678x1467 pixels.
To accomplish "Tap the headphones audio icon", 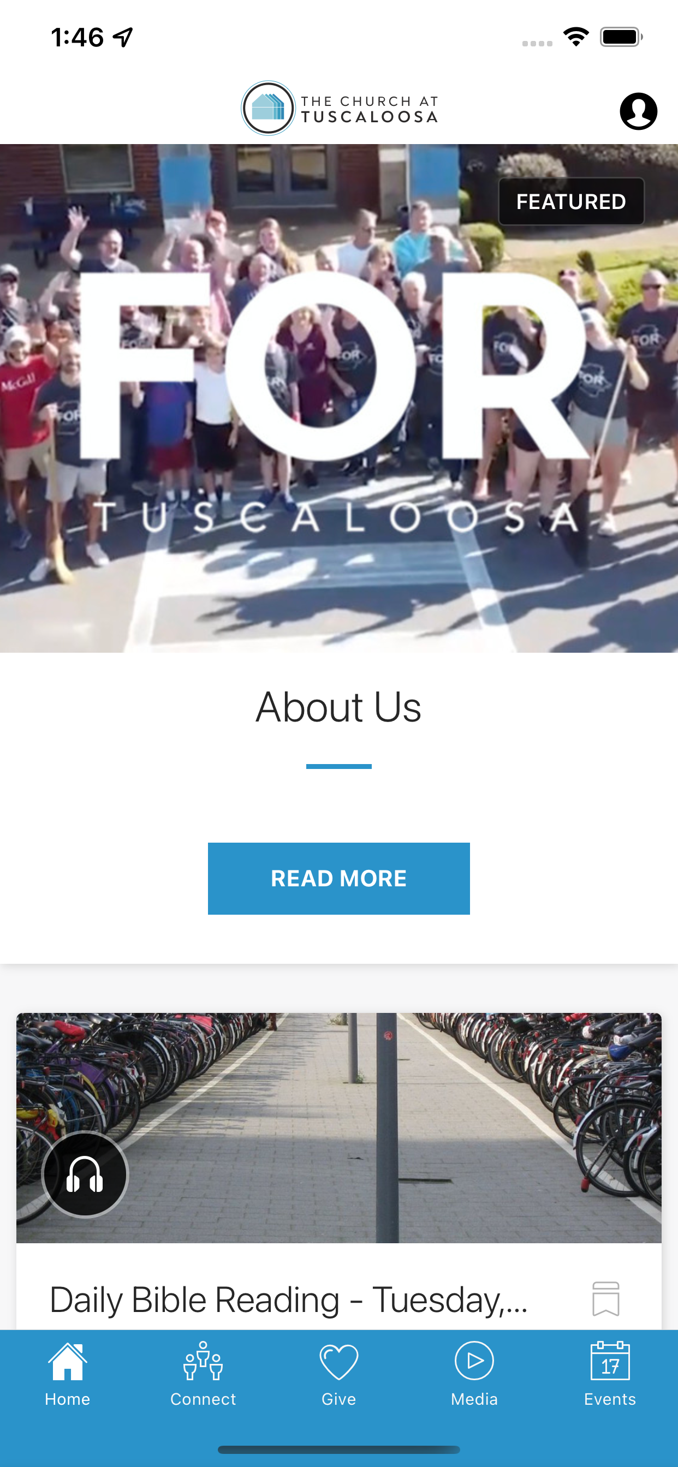I will coord(85,1174).
